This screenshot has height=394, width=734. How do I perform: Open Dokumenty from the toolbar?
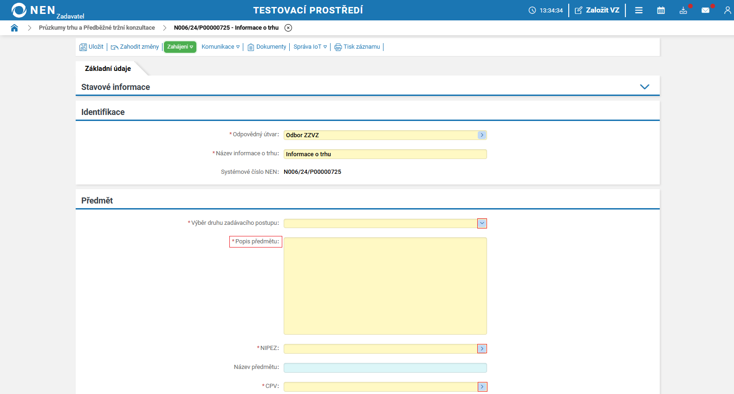[267, 47]
